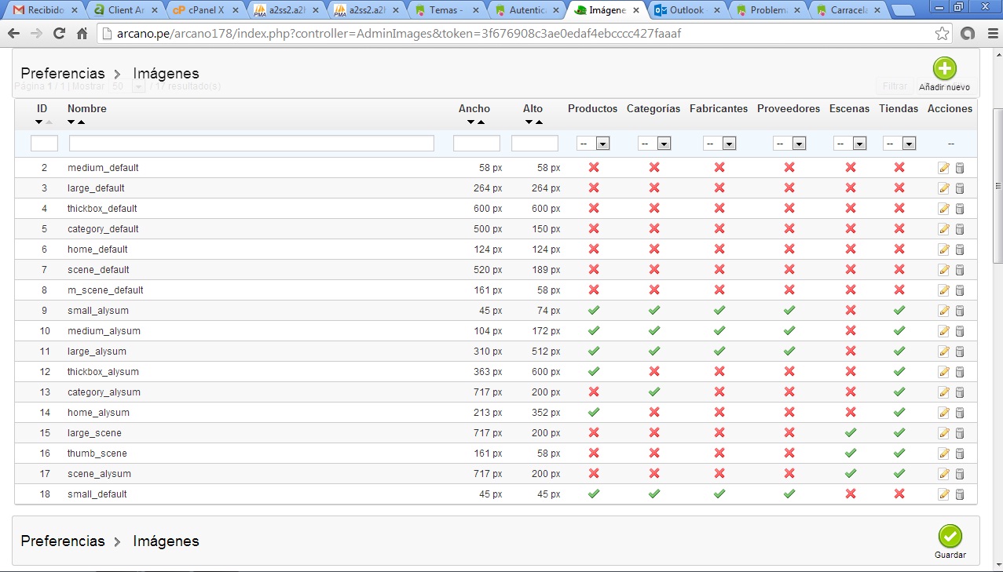This screenshot has width=1003, height=572.
Task: Switch to the Recibidos Gmail tab
Action: (46, 10)
